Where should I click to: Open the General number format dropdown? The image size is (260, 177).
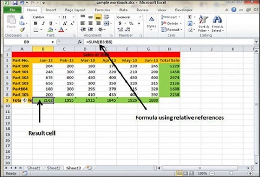[x=140, y=17]
